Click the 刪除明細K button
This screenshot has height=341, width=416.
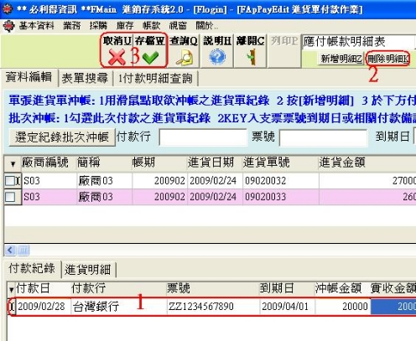tap(387, 59)
